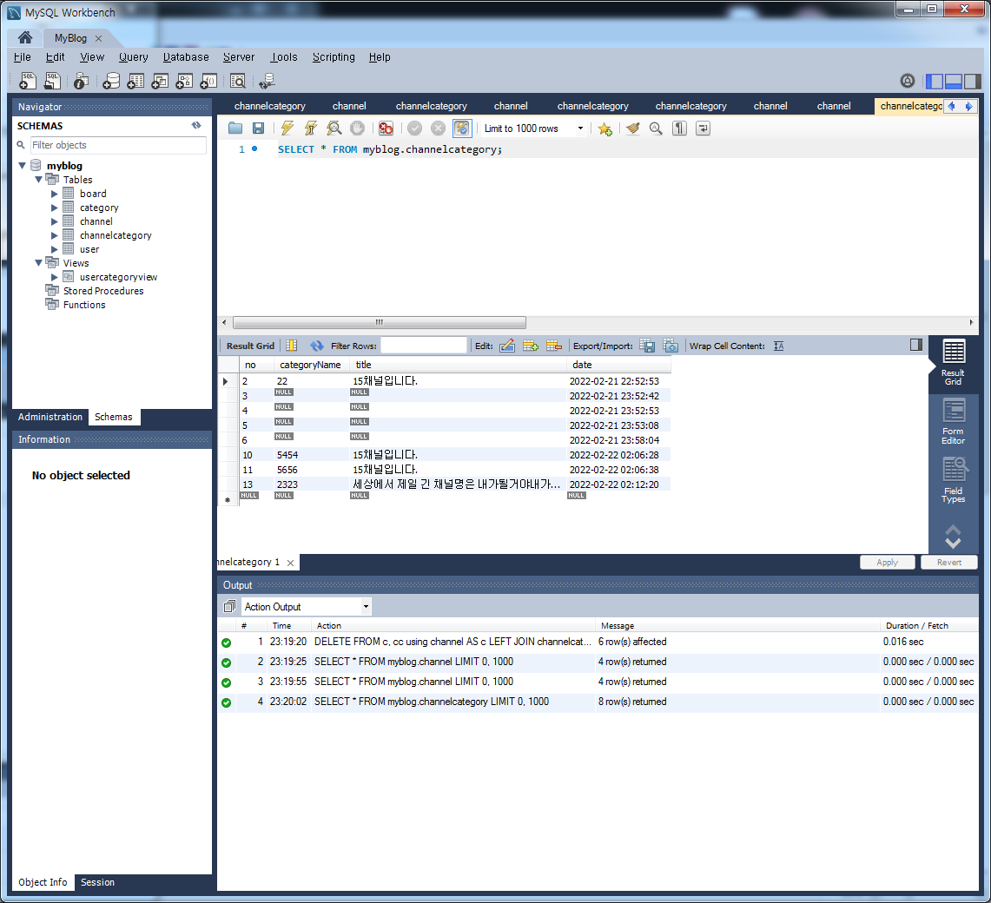Open the Query menu
The height and width of the screenshot is (903, 991).
click(134, 57)
